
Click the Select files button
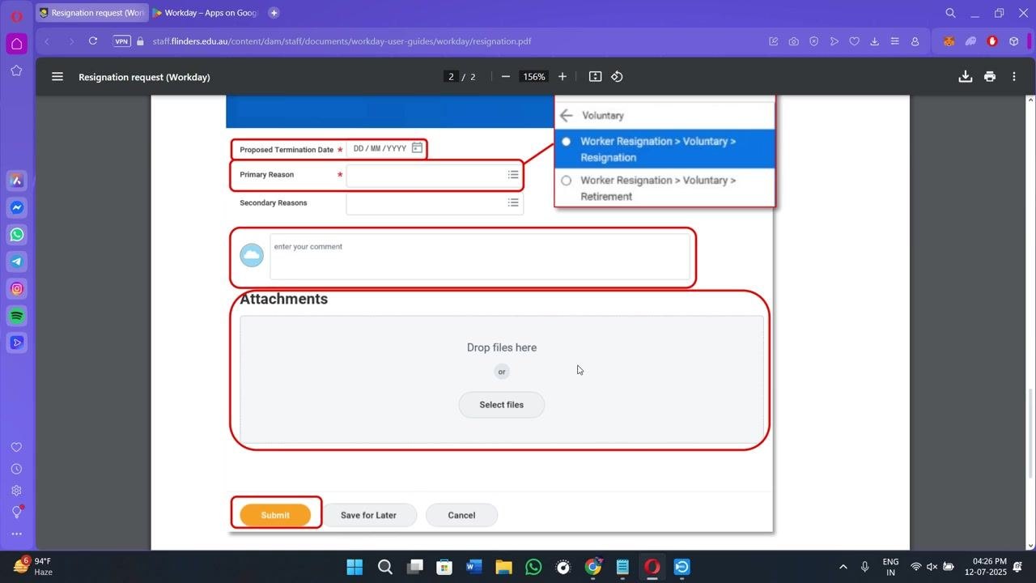pyautogui.click(x=502, y=405)
